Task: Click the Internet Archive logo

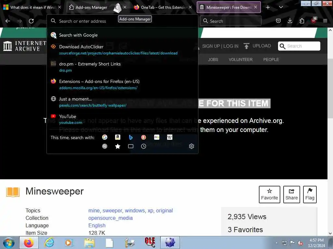Action: point(25,46)
